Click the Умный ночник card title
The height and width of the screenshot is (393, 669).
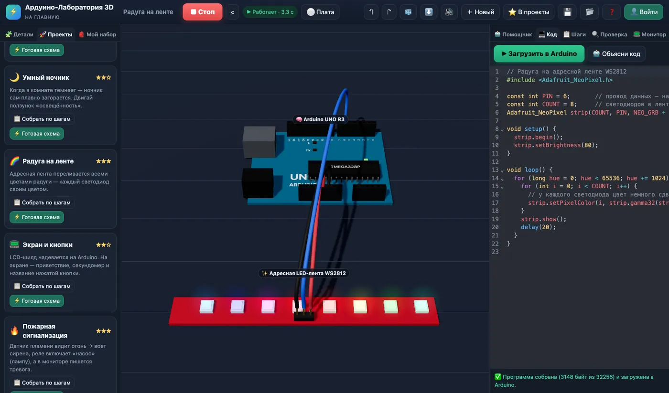tap(46, 77)
